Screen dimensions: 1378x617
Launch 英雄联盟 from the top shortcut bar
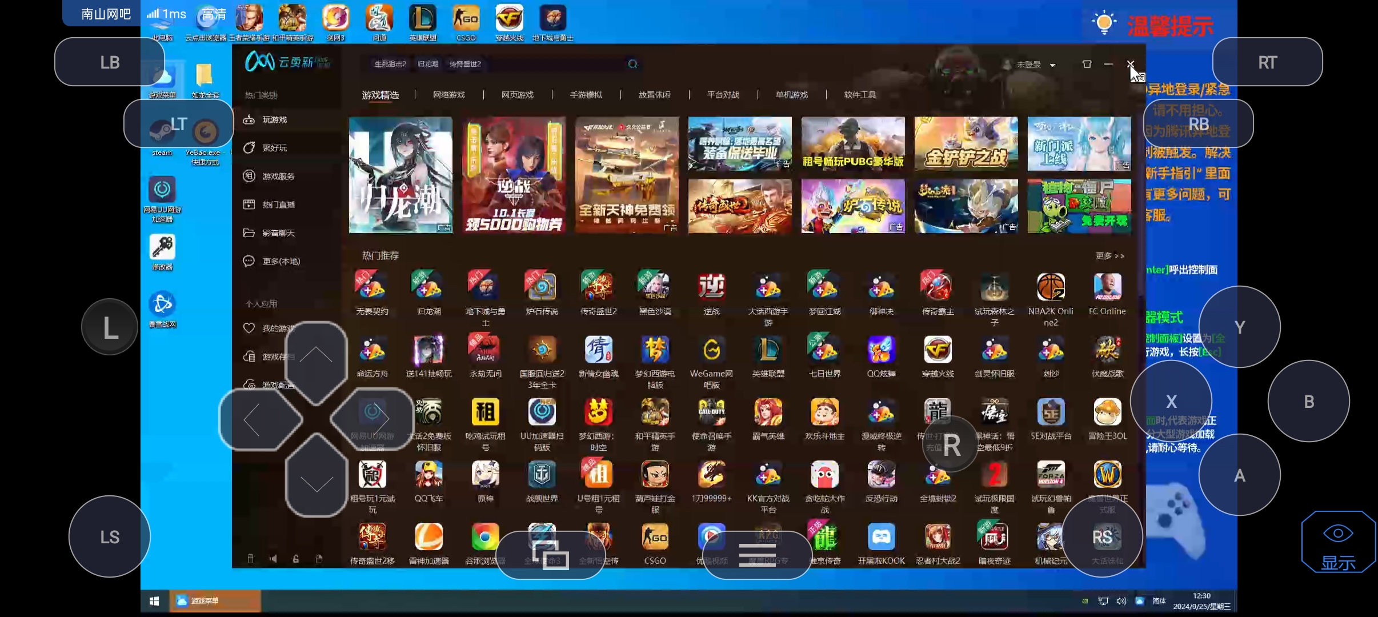(423, 23)
